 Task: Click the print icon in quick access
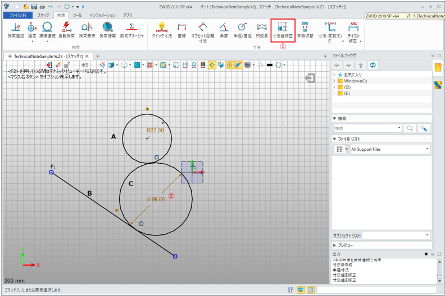[42, 7]
